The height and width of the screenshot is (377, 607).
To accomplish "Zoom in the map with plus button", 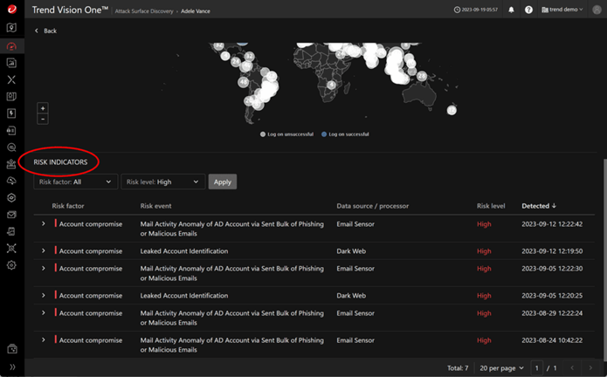I will pyautogui.click(x=43, y=108).
